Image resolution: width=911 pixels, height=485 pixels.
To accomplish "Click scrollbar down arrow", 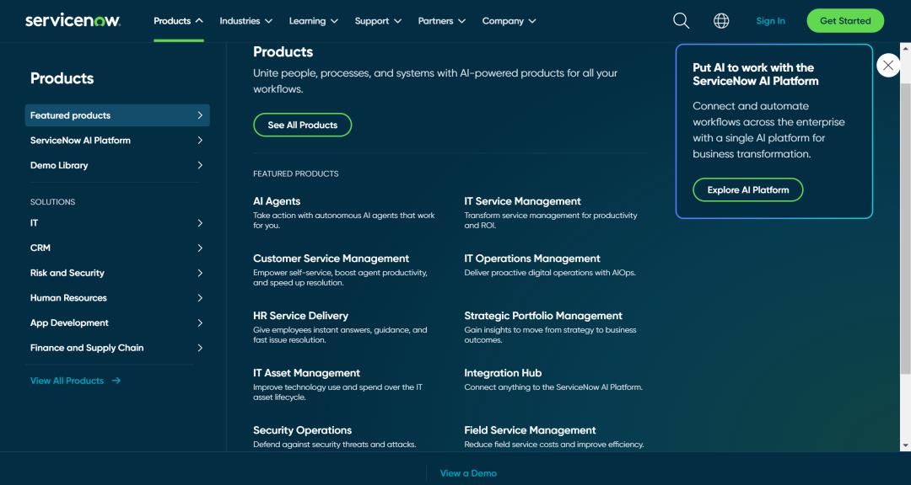I will point(905,445).
